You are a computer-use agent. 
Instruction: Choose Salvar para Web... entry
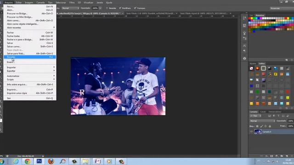click(x=30, y=54)
